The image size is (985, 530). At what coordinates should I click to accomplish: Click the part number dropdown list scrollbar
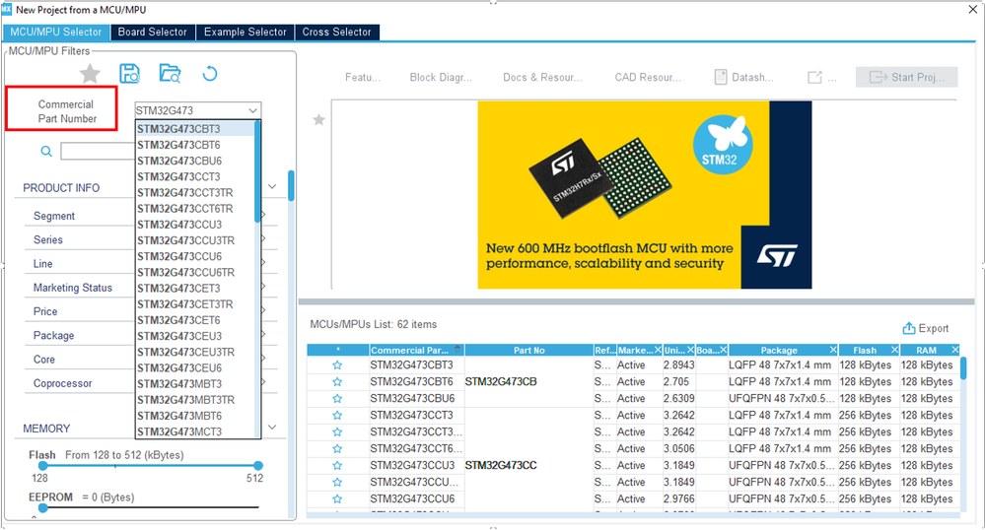point(257,170)
